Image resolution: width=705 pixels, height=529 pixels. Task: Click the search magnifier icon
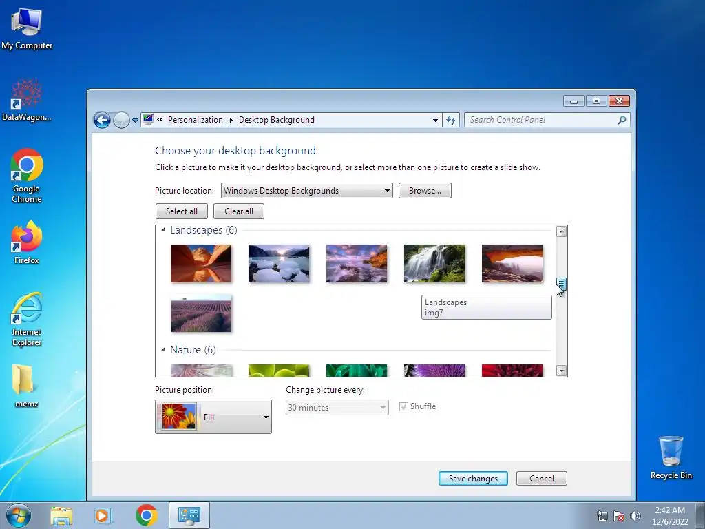[622, 120]
